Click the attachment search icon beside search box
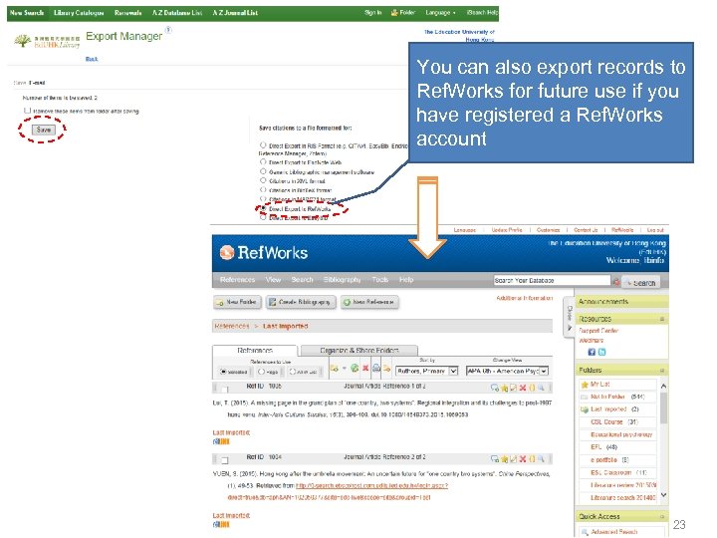Screen dimensions: 717x538 pyautogui.click(x=616, y=282)
